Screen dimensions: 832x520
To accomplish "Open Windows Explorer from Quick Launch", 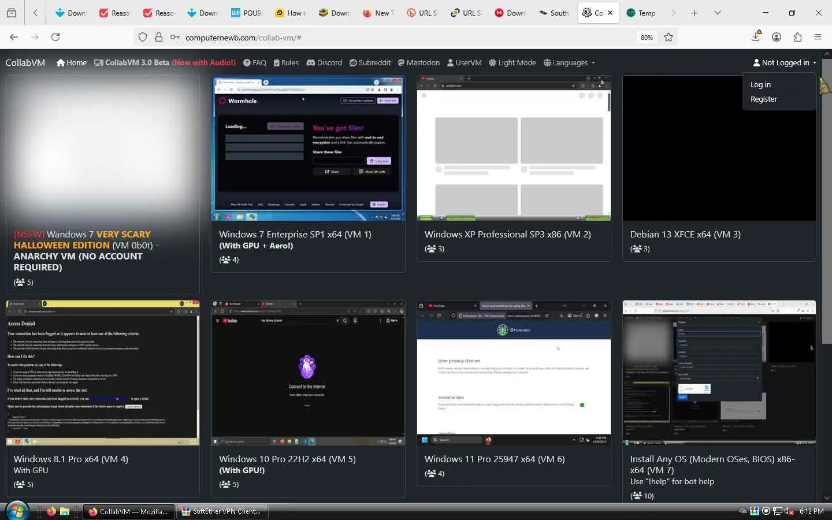I will point(65,511).
